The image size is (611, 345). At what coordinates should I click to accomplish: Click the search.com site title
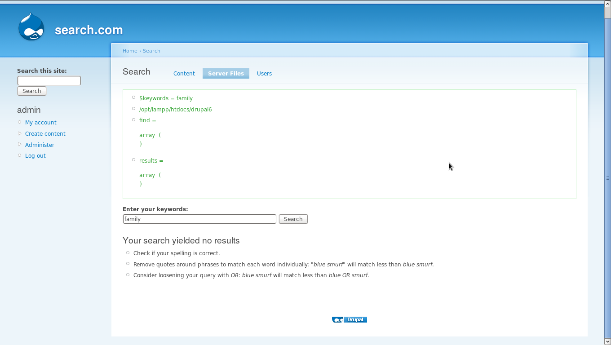(x=89, y=30)
